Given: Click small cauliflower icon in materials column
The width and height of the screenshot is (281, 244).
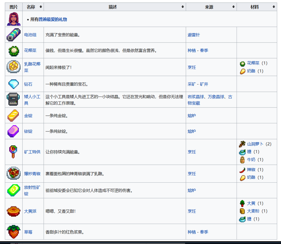Looking at the screenshot, I should coord(242,64).
